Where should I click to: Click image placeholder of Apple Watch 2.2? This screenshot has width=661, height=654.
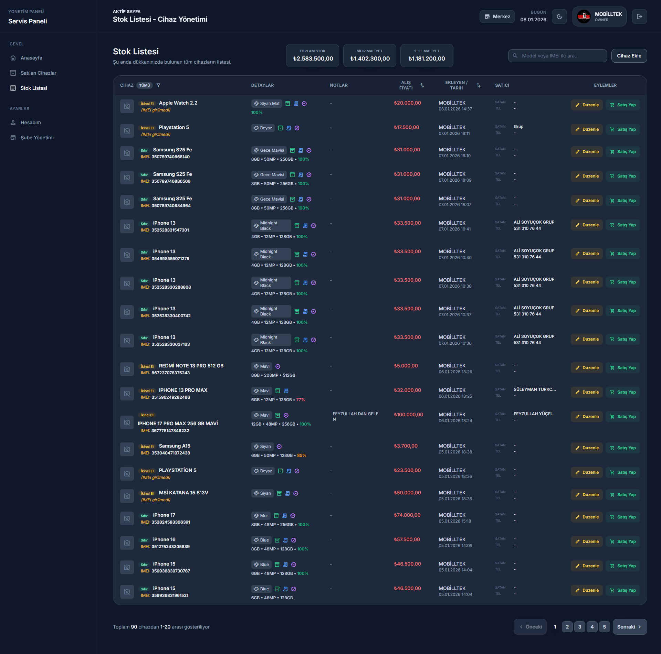click(x=127, y=106)
